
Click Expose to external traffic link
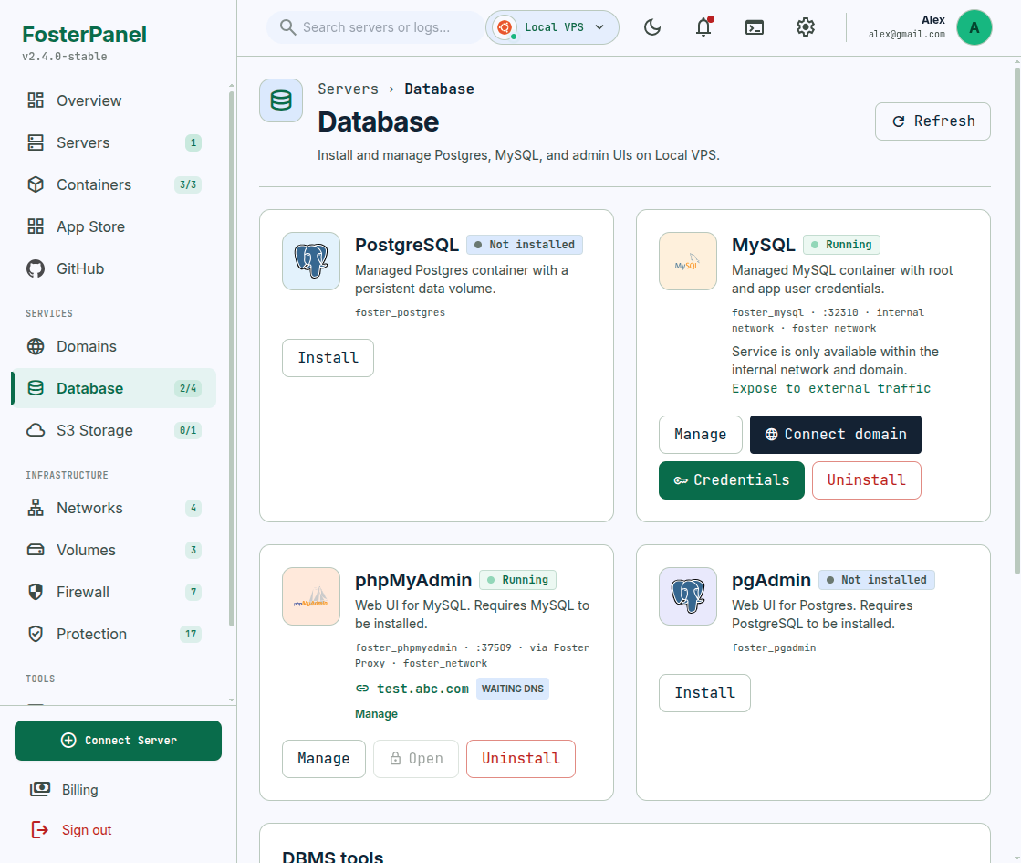click(831, 388)
